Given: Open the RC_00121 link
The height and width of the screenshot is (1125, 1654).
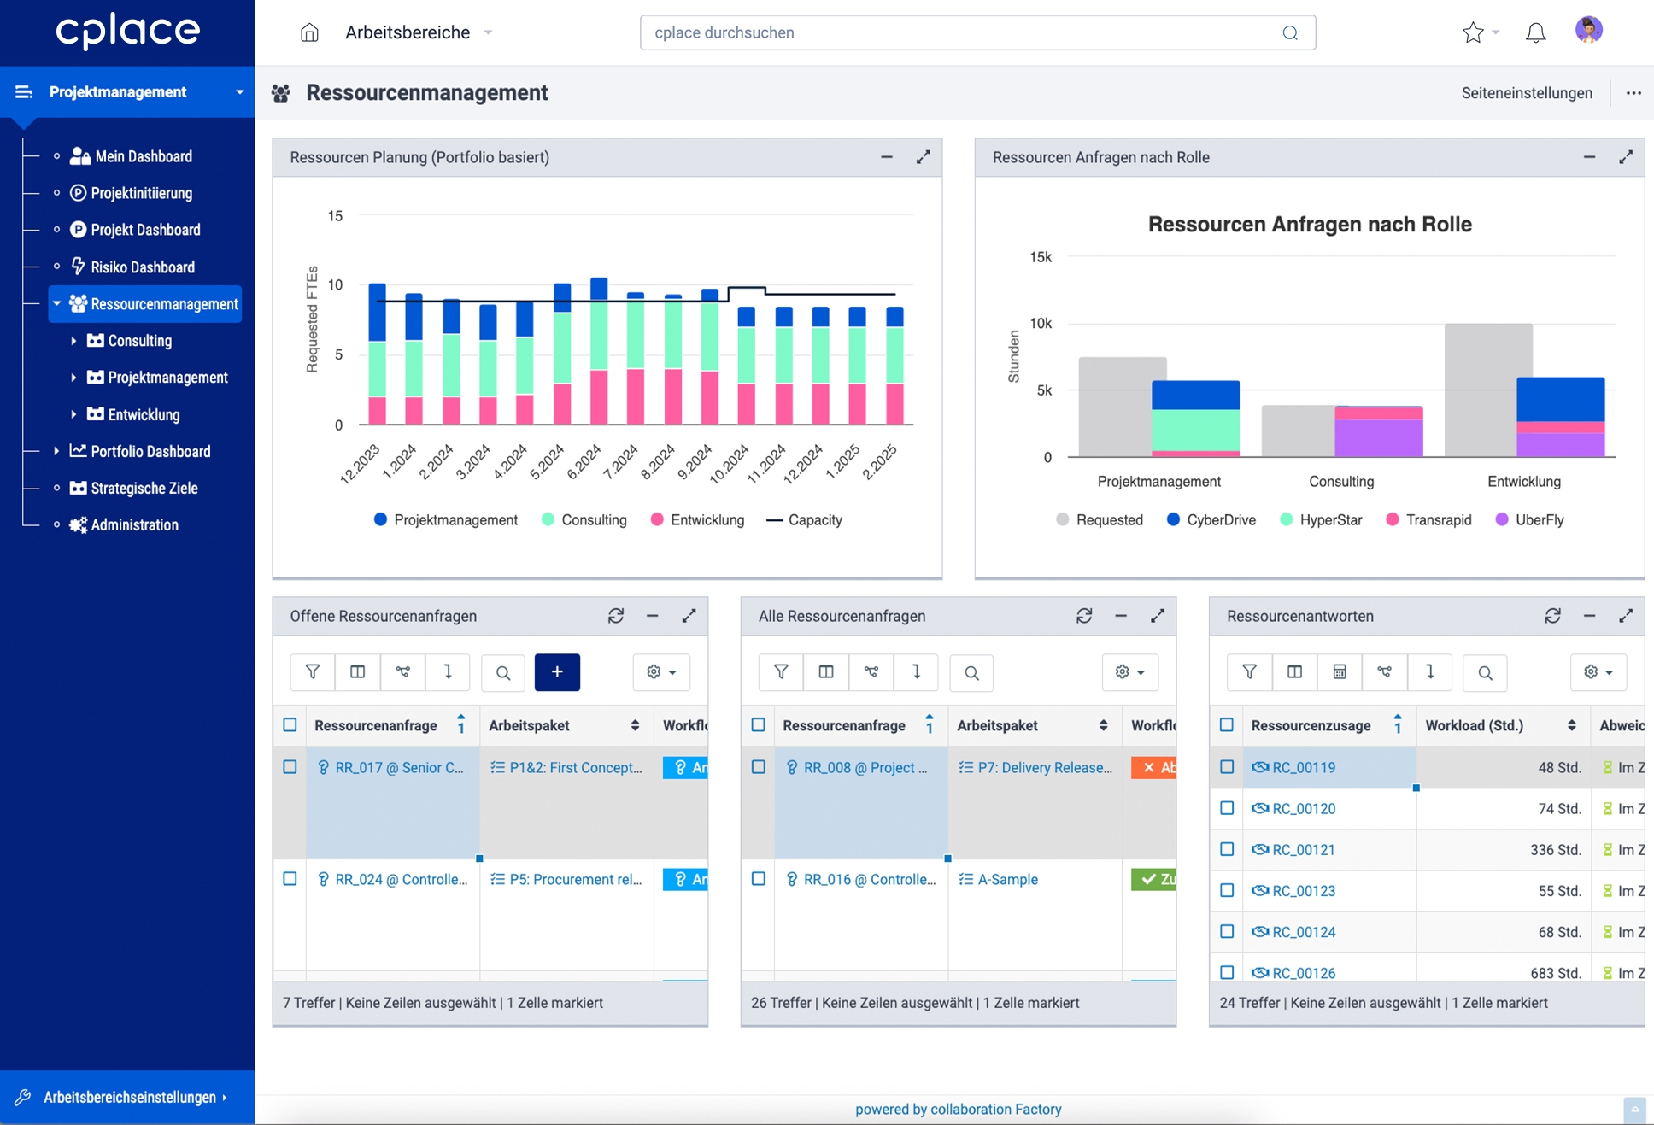Looking at the screenshot, I should tap(1304, 850).
